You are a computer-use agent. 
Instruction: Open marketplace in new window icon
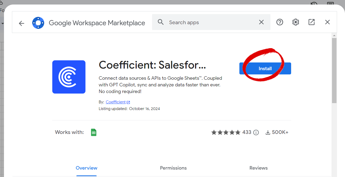(x=312, y=22)
